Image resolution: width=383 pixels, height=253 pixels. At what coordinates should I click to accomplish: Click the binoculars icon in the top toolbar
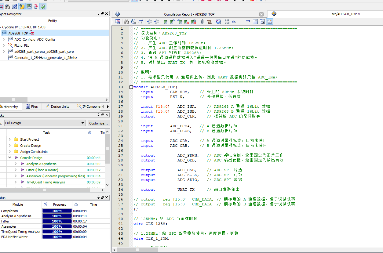[7, 6]
